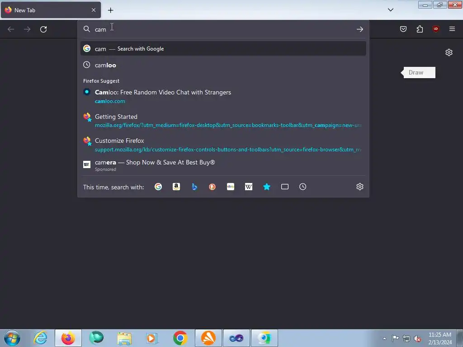
Task: Open camloo.com link
Action: click(x=110, y=101)
